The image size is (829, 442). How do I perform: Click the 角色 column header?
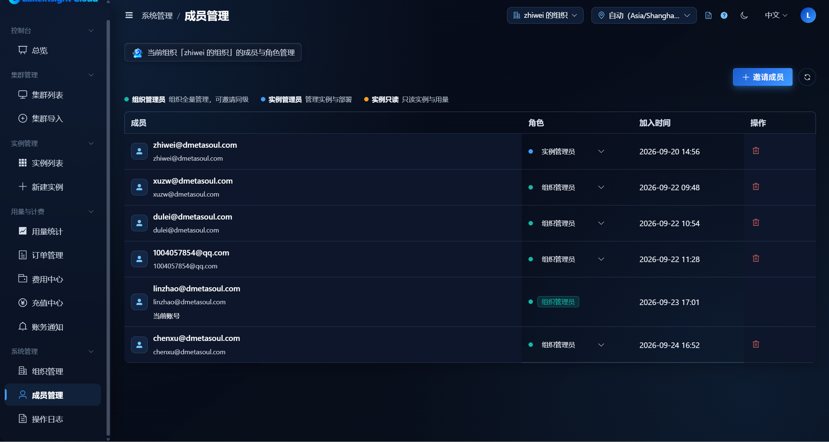point(536,123)
